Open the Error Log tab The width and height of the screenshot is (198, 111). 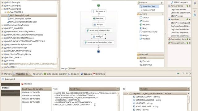99,74
